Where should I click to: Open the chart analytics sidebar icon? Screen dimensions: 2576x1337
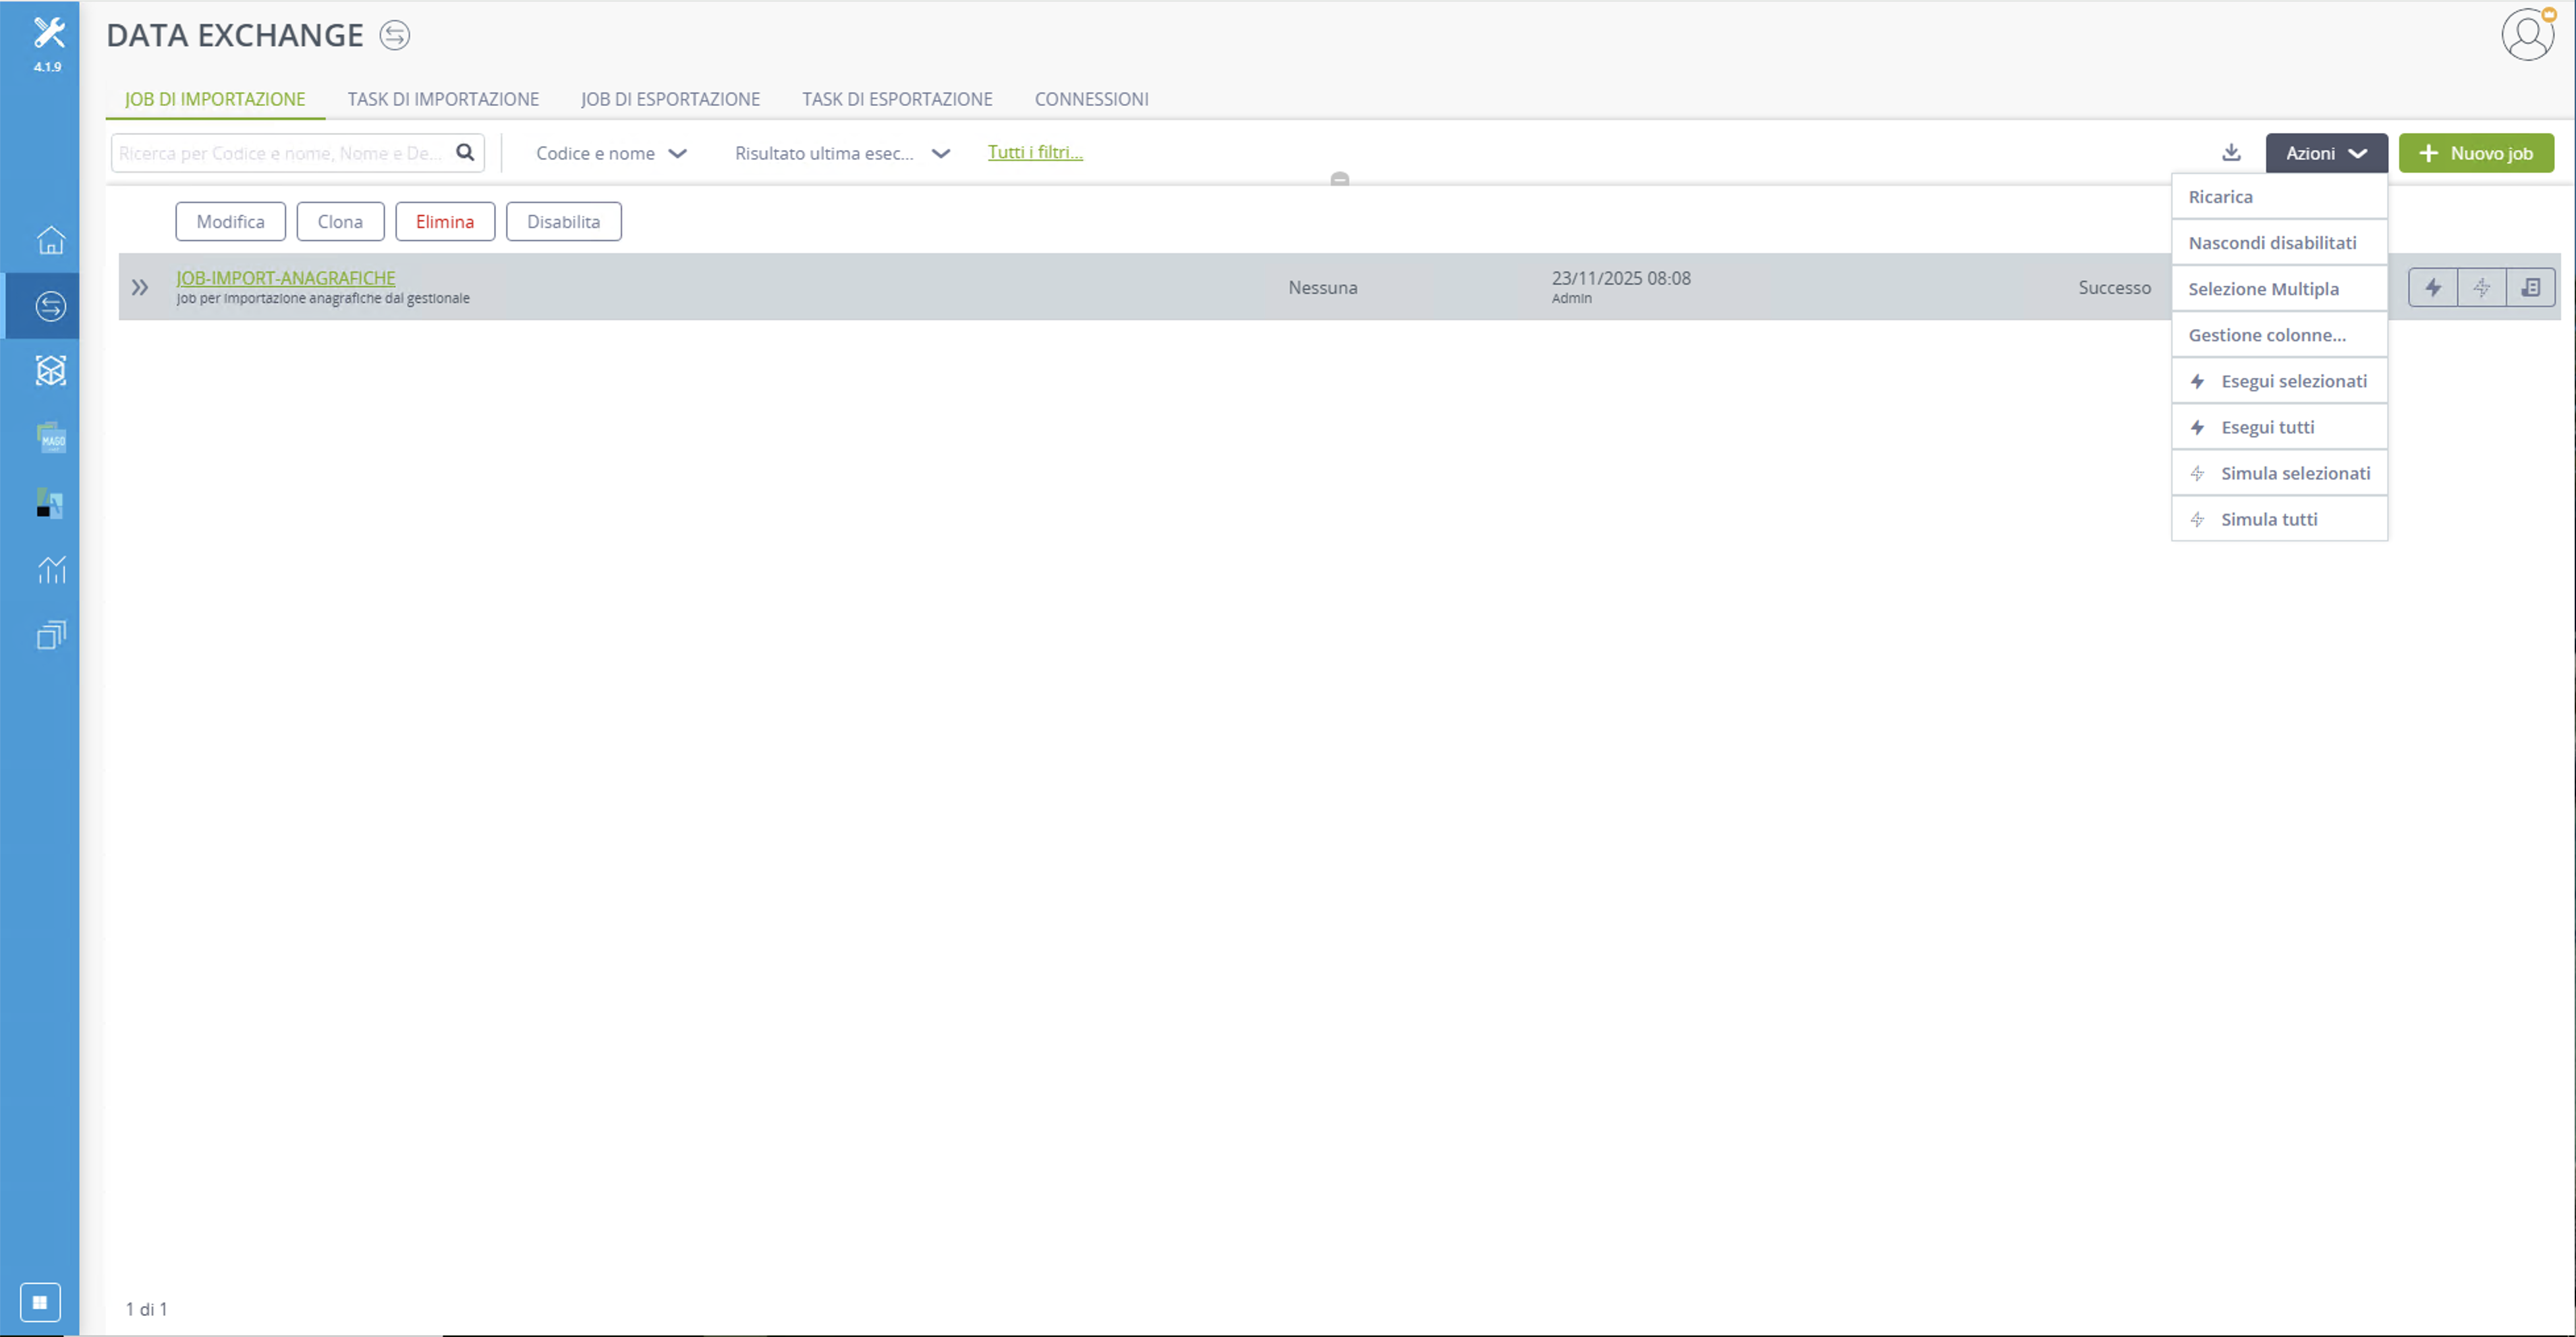(50, 569)
